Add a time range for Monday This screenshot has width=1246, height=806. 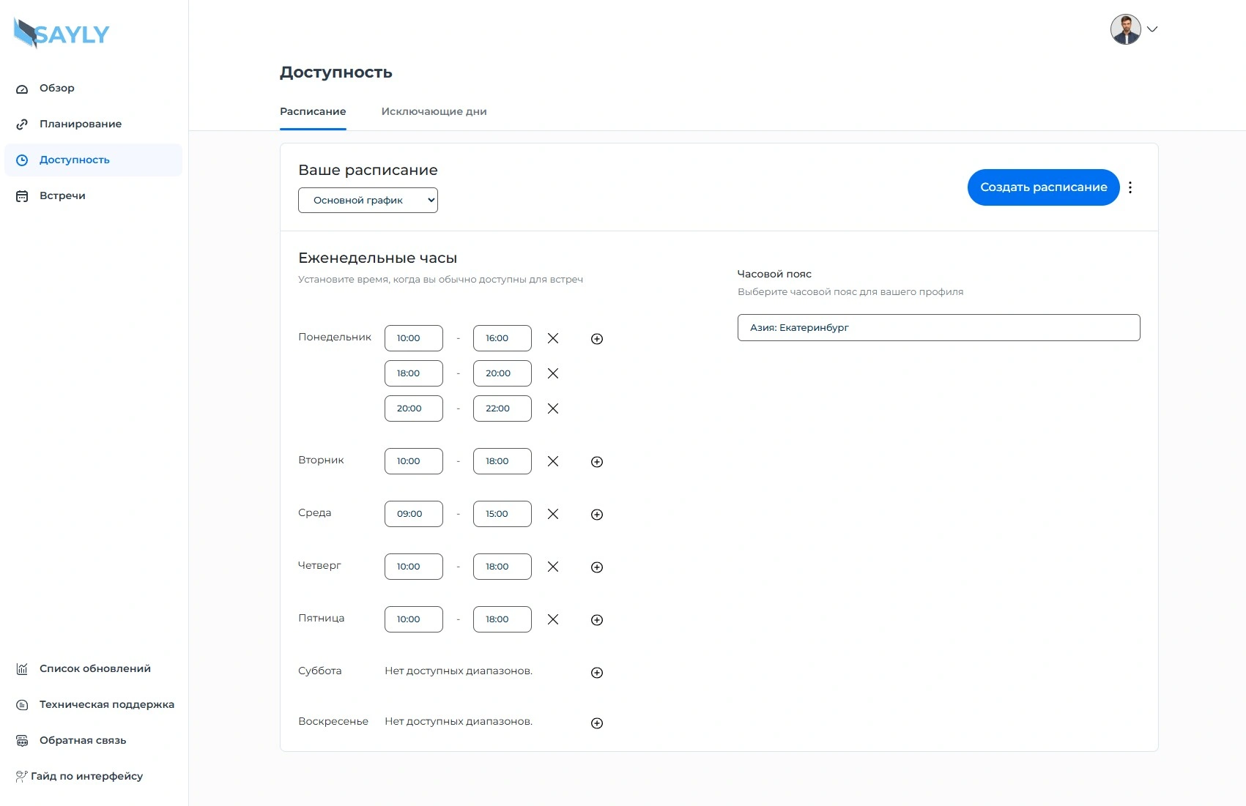point(597,339)
